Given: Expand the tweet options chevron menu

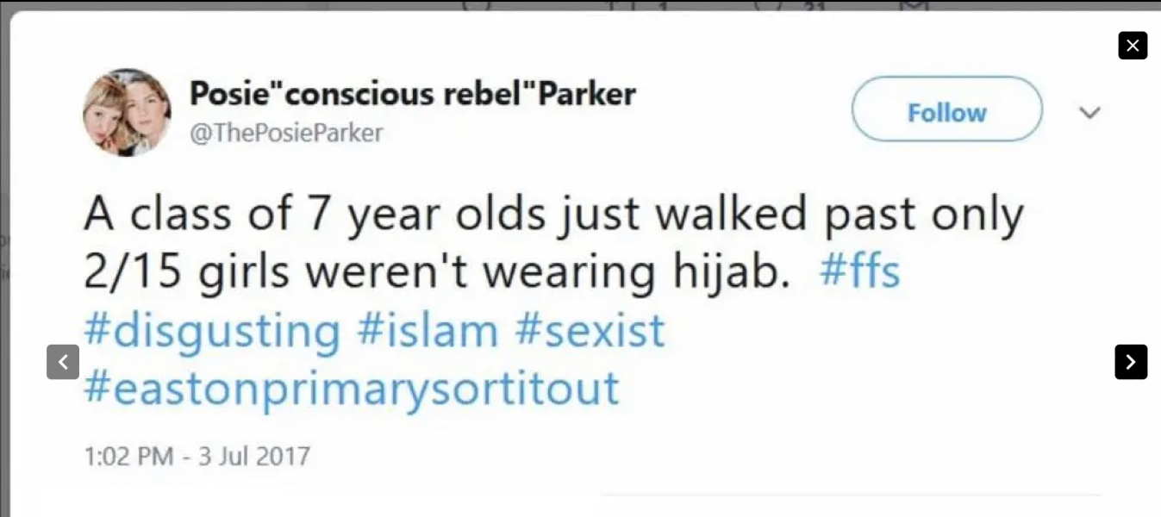Looking at the screenshot, I should [x=1090, y=113].
